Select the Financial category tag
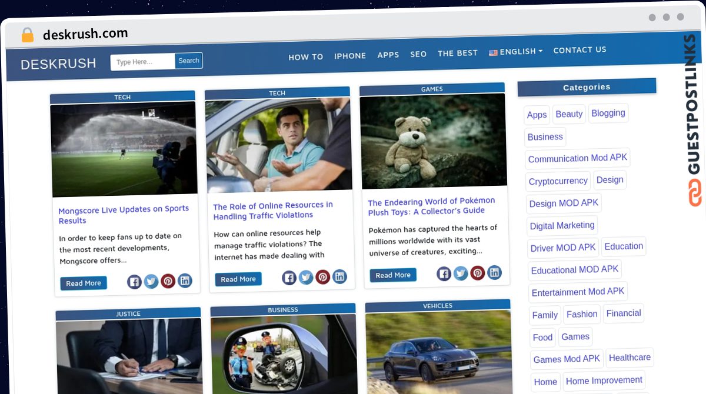Screen dimensions: 706x394 [624, 313]
